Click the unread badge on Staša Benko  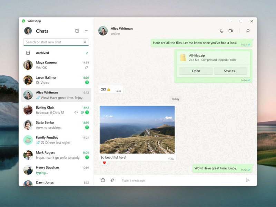87,127
